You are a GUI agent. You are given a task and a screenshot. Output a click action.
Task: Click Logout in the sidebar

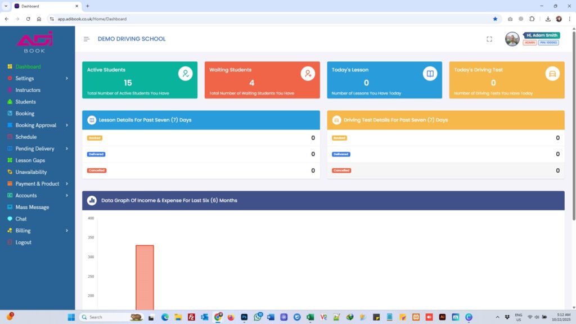click(x=23, y=242)
